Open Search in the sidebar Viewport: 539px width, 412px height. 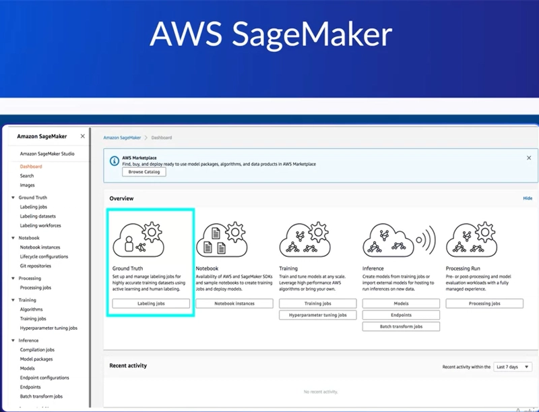point(27,176)
